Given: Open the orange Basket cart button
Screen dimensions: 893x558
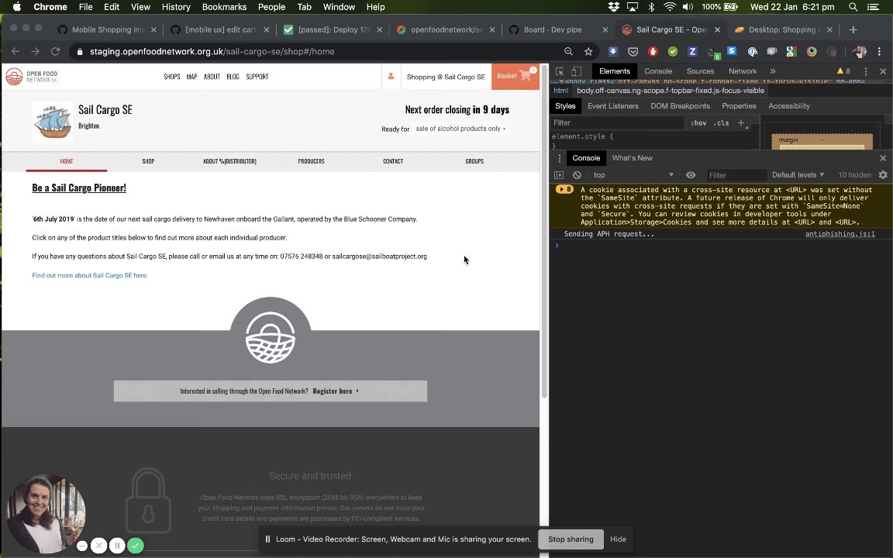Looking at the screenshot, I should [515, 76].
